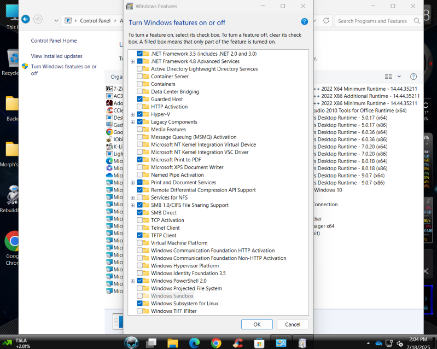
Task: Uncheck .NET Framework 3.5 checkbox
Action: [139, 54]
